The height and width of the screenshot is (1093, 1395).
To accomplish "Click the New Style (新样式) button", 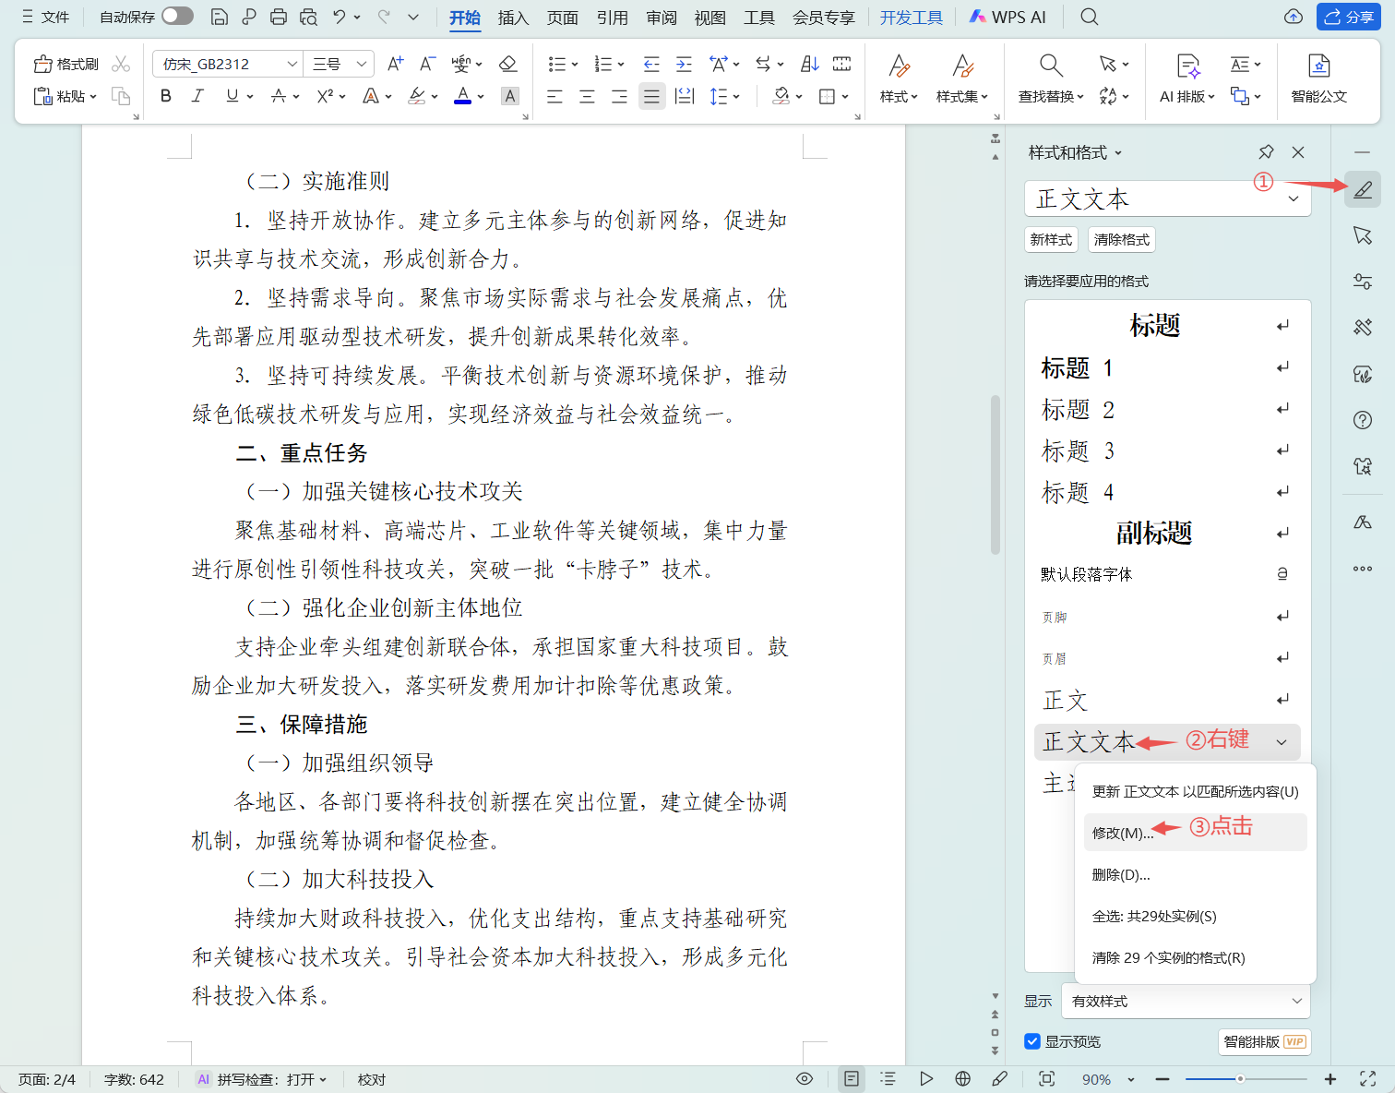I will click(1051, 240).
